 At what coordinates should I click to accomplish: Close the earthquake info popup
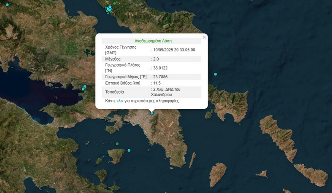point(204,38)
